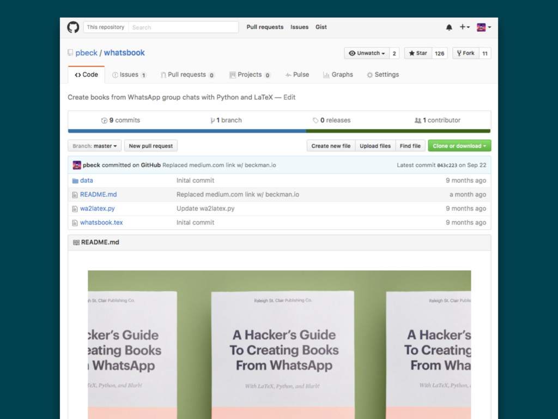Click the tag icon next to 0 releases
The image size is (558, 419).
point(316,121)
